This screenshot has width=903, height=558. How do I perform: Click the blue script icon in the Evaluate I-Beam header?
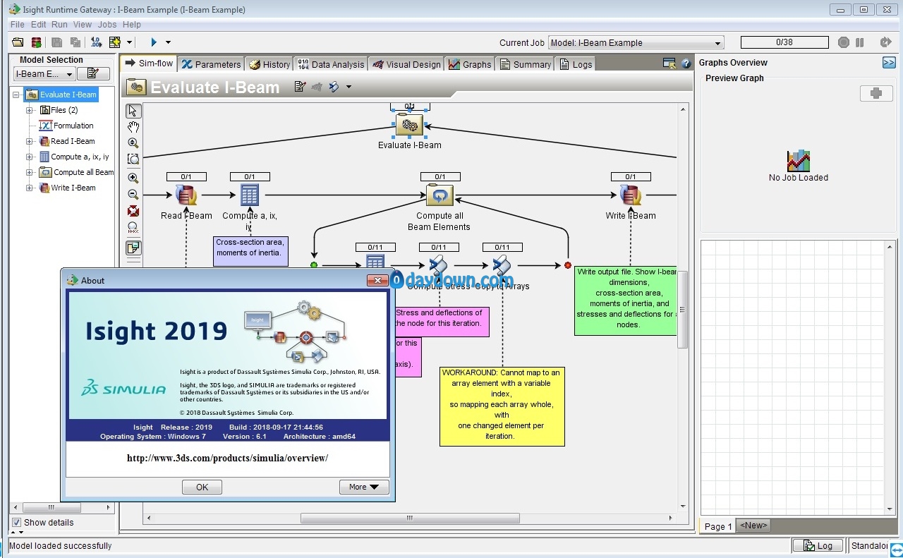click(334, 87)
